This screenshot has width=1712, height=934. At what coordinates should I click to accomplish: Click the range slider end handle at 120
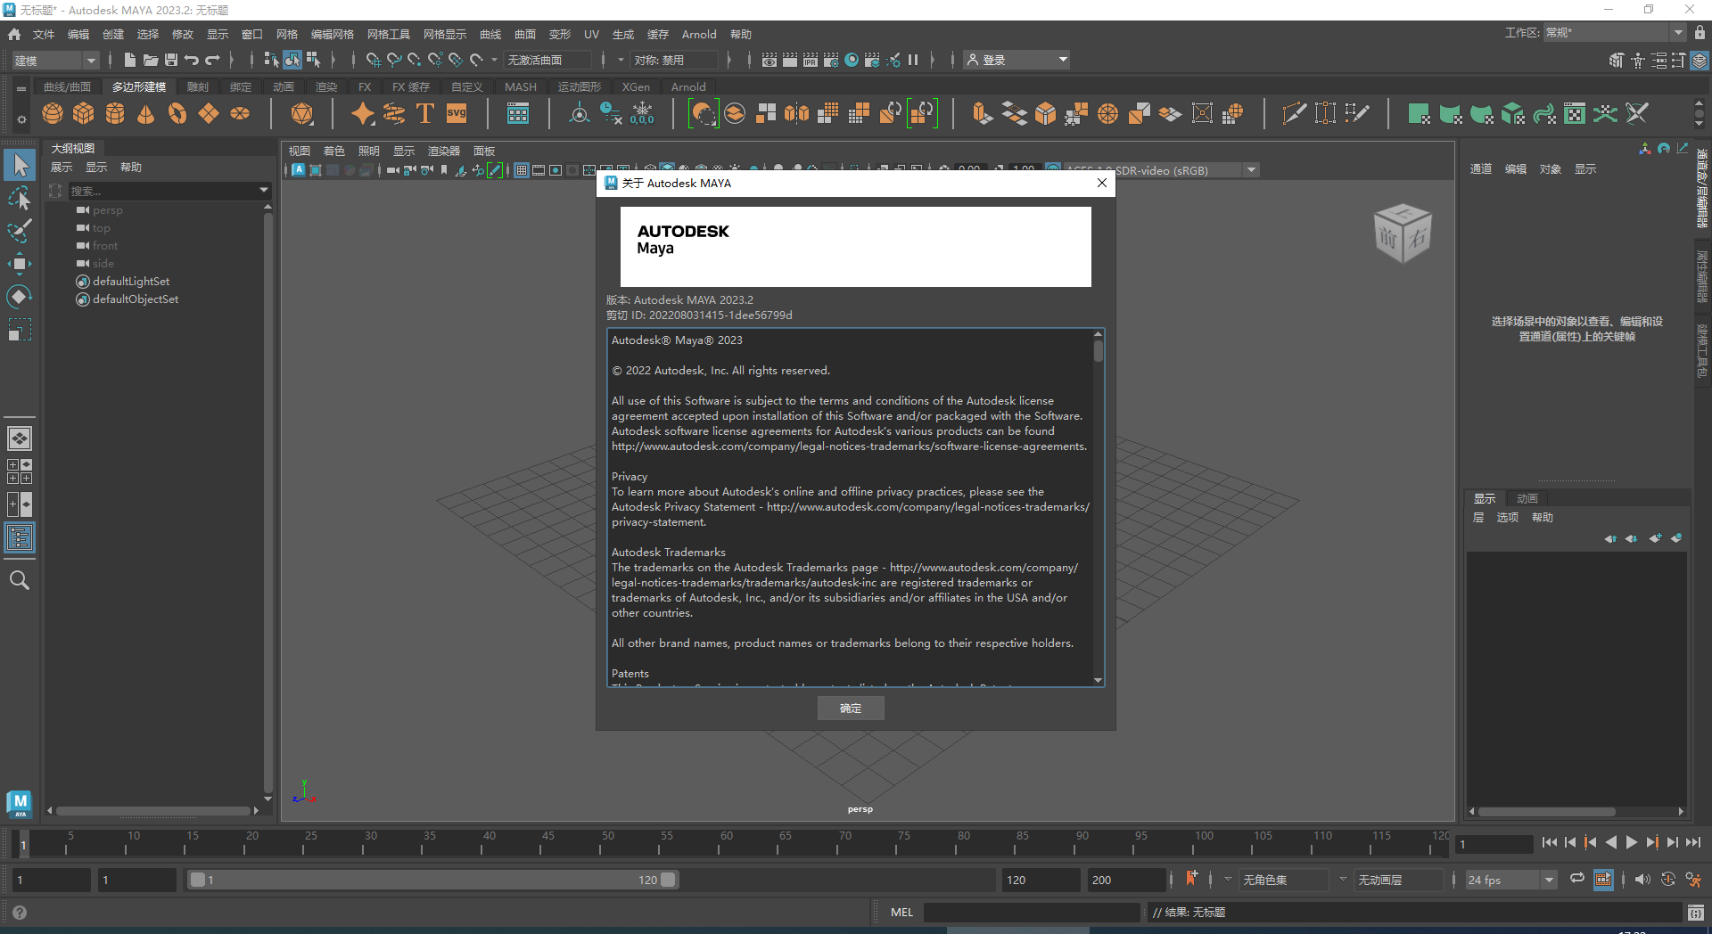click(668, 880)
